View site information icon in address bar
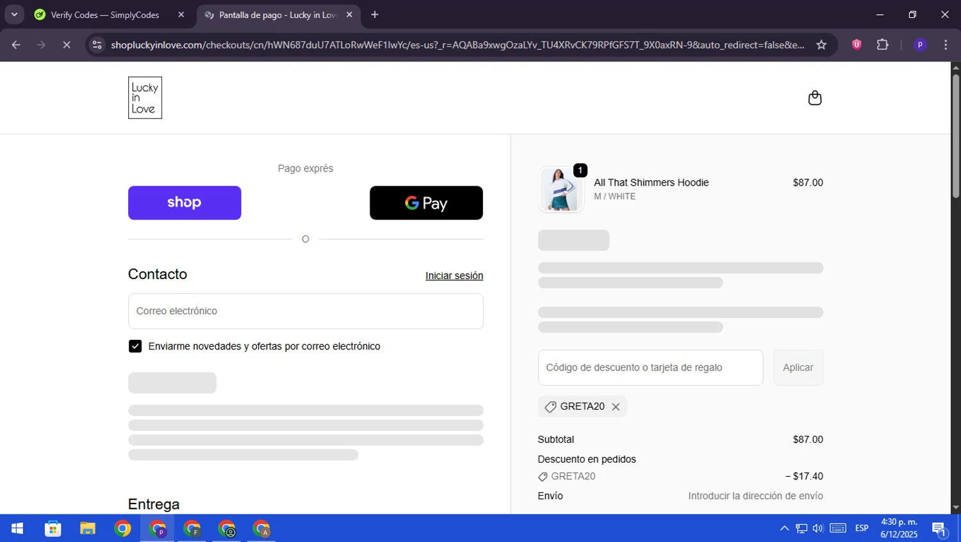Screen dimensions: 961x542 [x=97, y=45]
